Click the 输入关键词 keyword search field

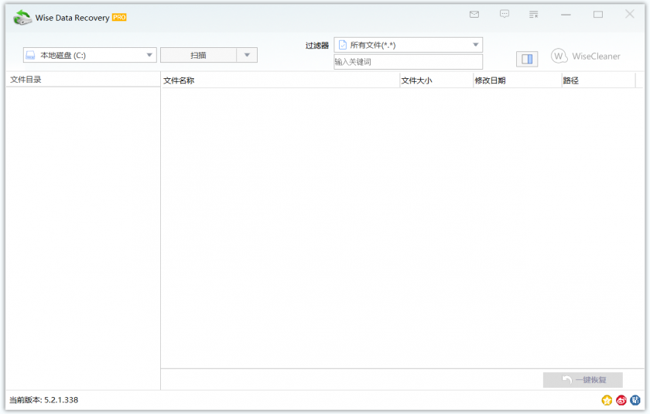408,62
